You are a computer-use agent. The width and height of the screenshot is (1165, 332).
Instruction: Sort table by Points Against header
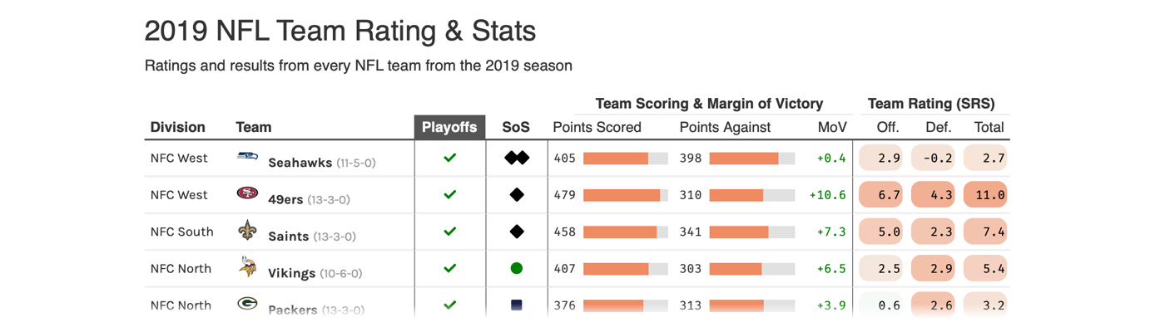click(x=725, y=127)
